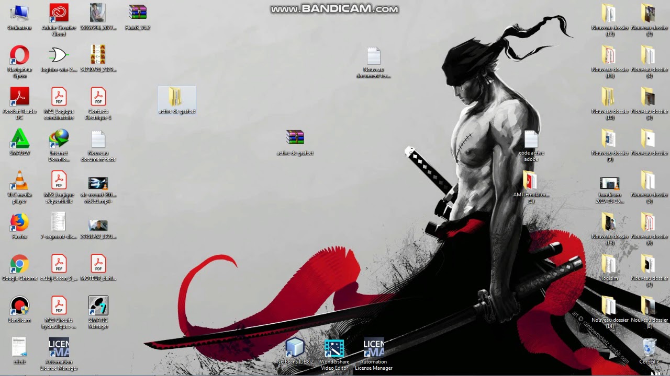Select Automation License Manager below M20 Circuits
Image resolution: width=670 pixels, height=376 pixels.
coord(59,354)
